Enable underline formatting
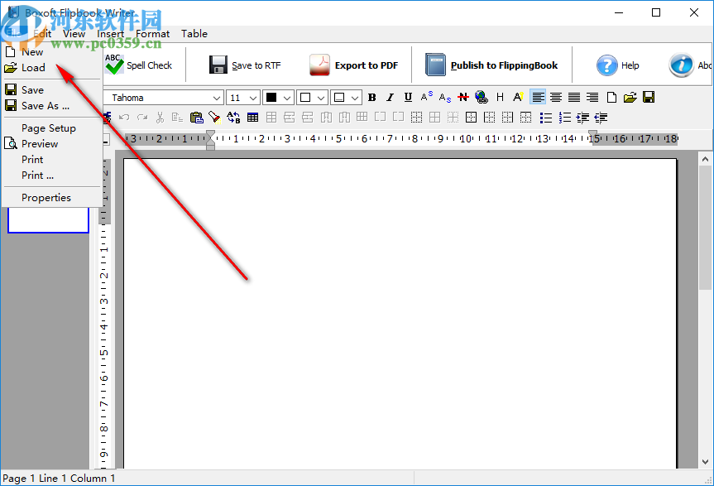Viewport: 714px width, 486px height. [408, 97]
